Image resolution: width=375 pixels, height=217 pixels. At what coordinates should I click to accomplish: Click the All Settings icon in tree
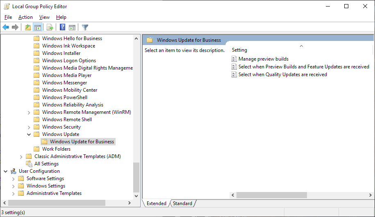pyautogui.click(x=29, y=164)
